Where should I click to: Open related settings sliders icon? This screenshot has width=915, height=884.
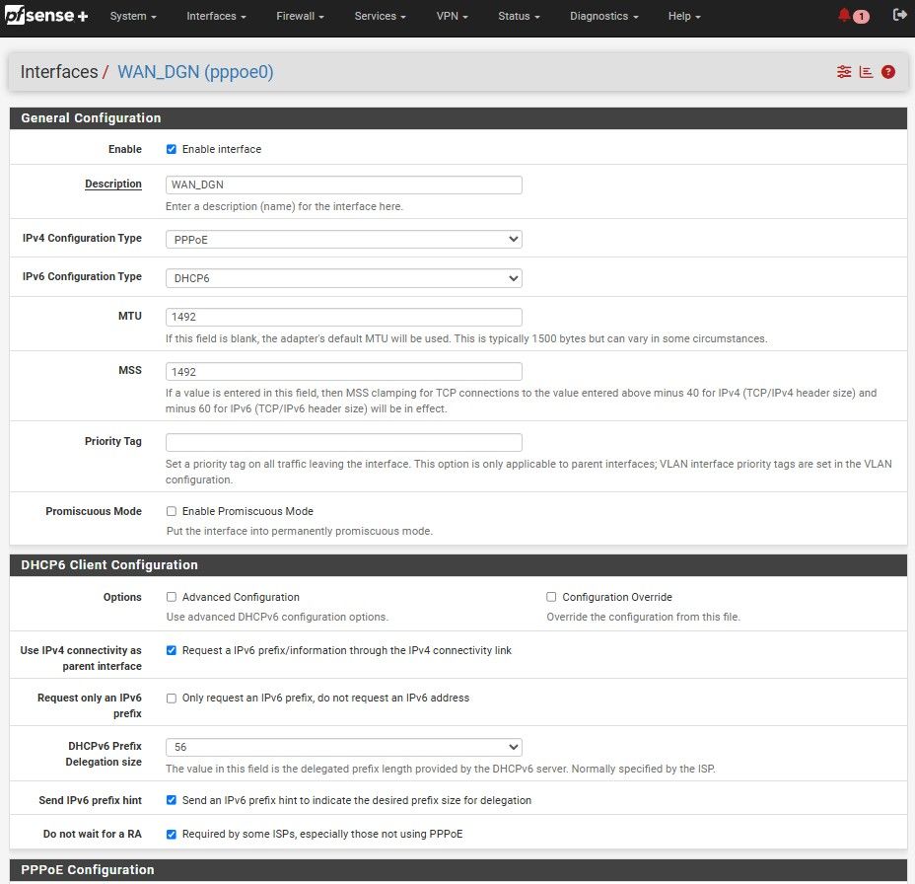point(844,72)
